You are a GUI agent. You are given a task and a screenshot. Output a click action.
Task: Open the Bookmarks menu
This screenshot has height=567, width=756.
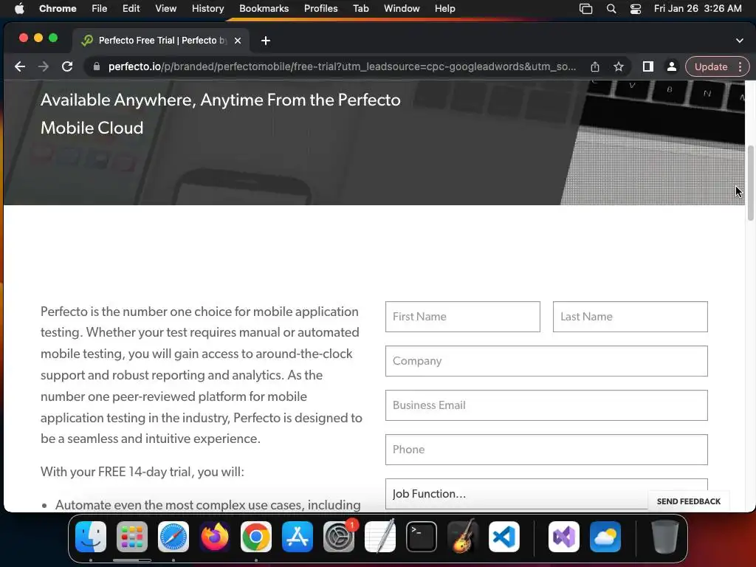(264, 8)
